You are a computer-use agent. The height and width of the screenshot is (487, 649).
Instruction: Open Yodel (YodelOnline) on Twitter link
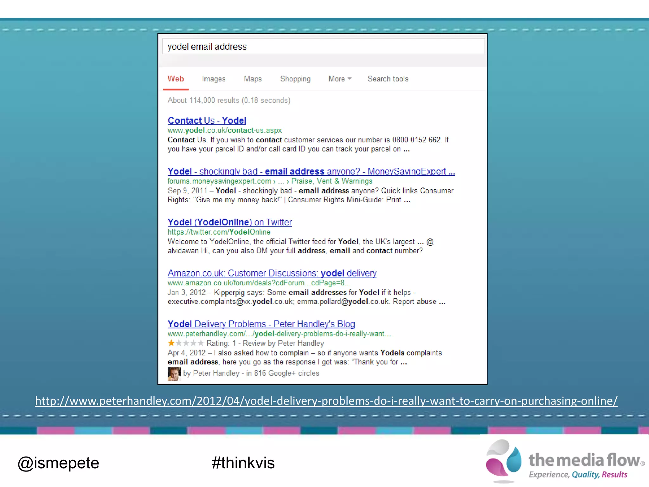coord(229,222)
